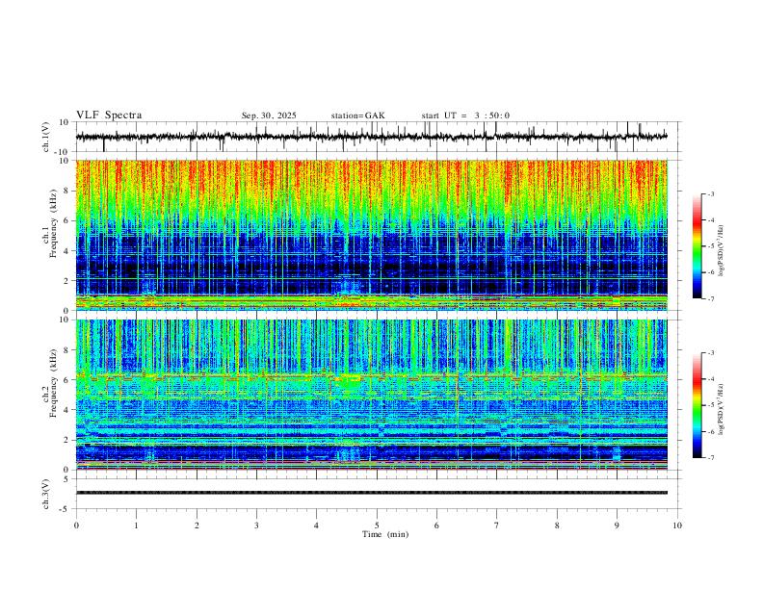This screenshot has height=589, width=763.
Task: Click the '-3' label on ch.2 colorbar
Action: click(x=710, y=353)
